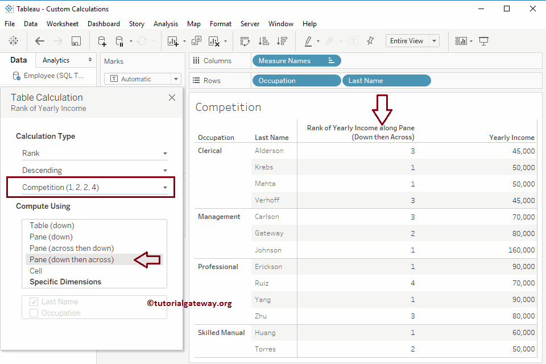This screenshot has height=364, width=546.
Task: Click the Swap Rows and Columns icon
Action: [245, 41]
